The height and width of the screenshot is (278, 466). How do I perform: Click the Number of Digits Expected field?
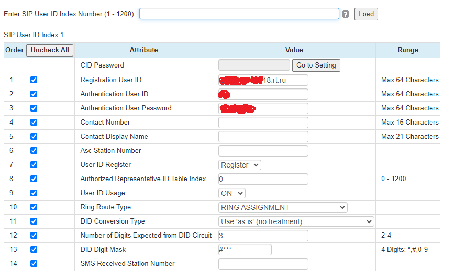(263, 236)
